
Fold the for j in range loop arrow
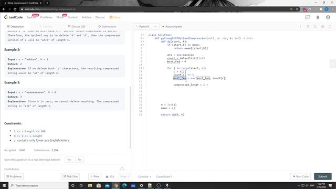[x=143, y=68]
